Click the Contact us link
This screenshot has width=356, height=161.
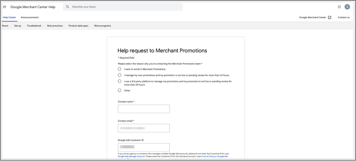click(x=344, y=17)
